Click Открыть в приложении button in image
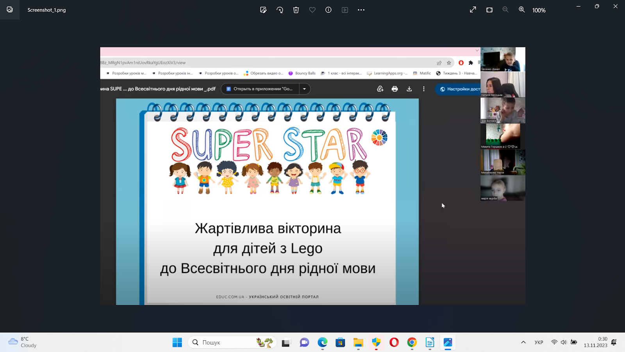This screenshot has width=625, height=352. 260,89
